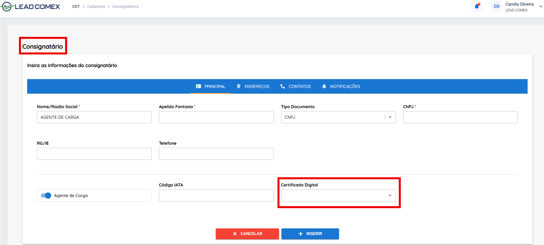
Task: Focus the CNPJ text field
Action: 460,117
